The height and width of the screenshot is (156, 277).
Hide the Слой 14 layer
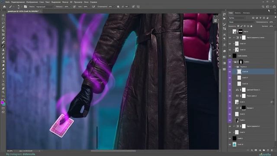click(x=230, y=44)
